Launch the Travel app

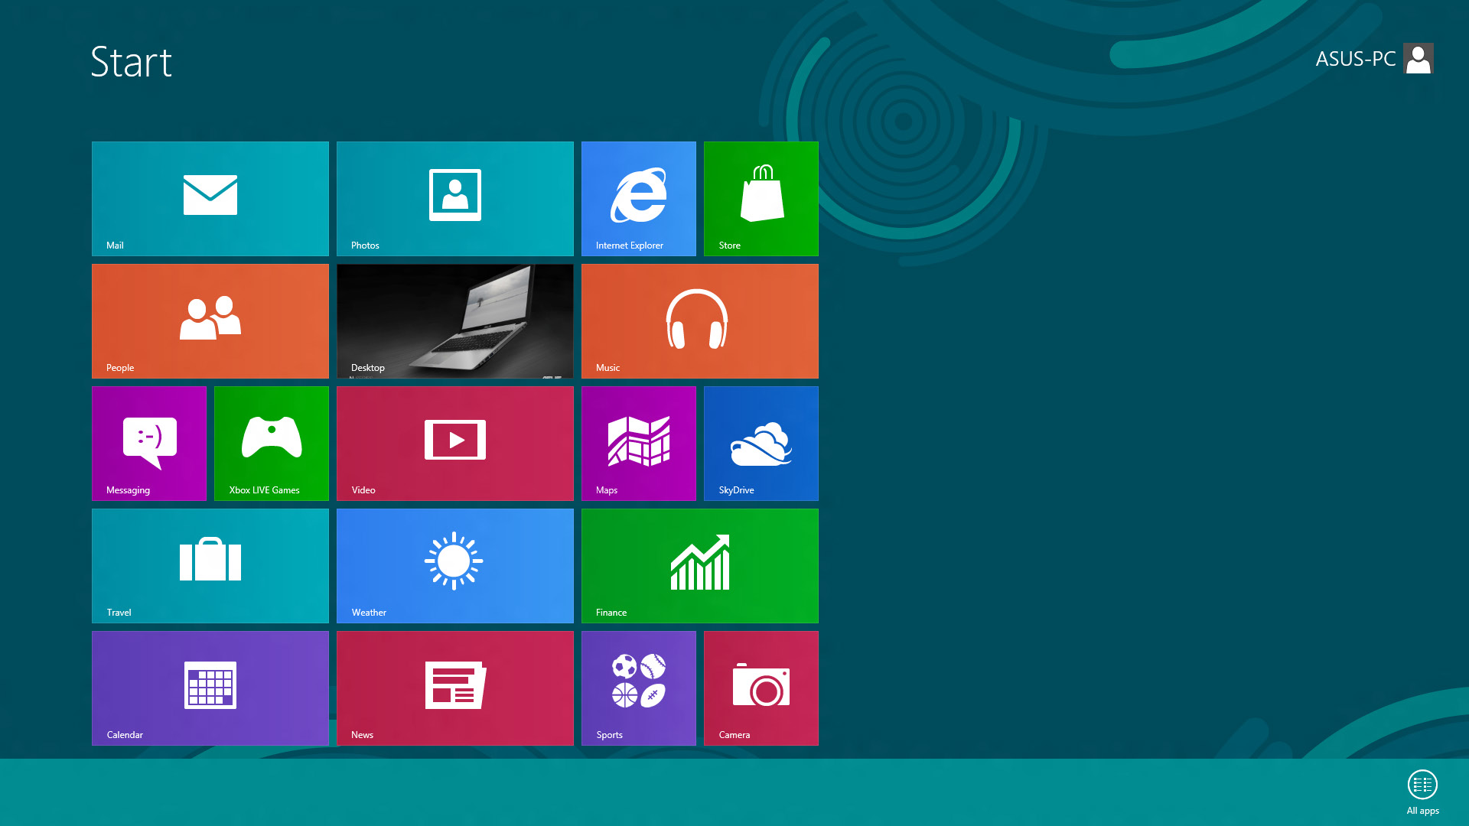point(210,564)
